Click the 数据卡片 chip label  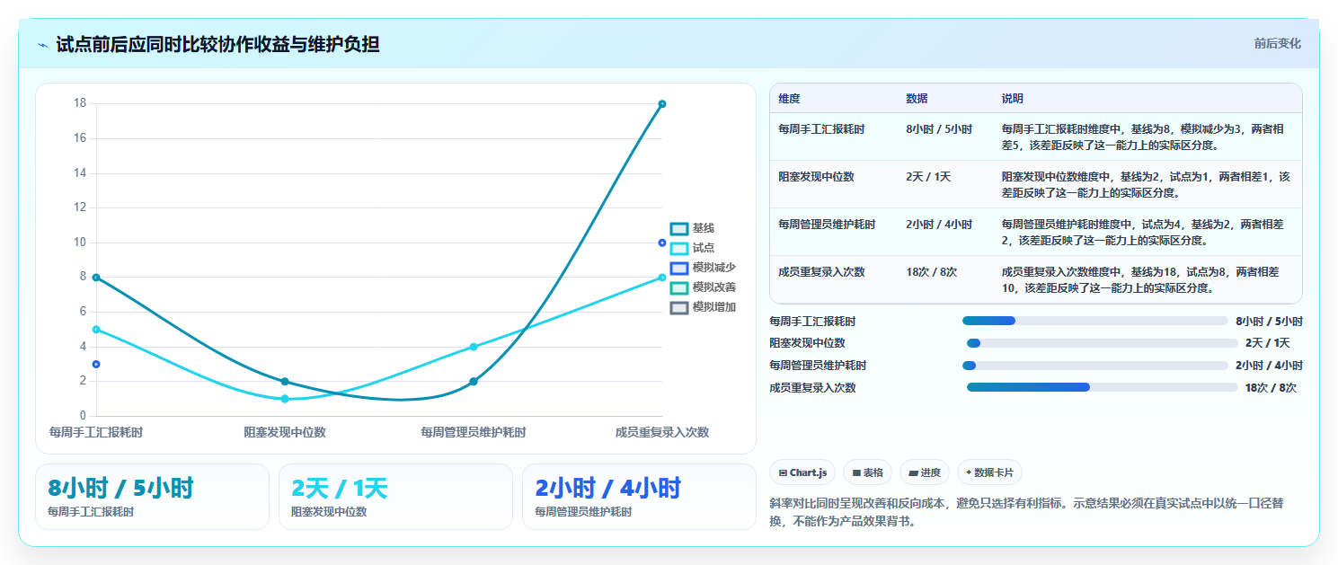tap(993, 472)
